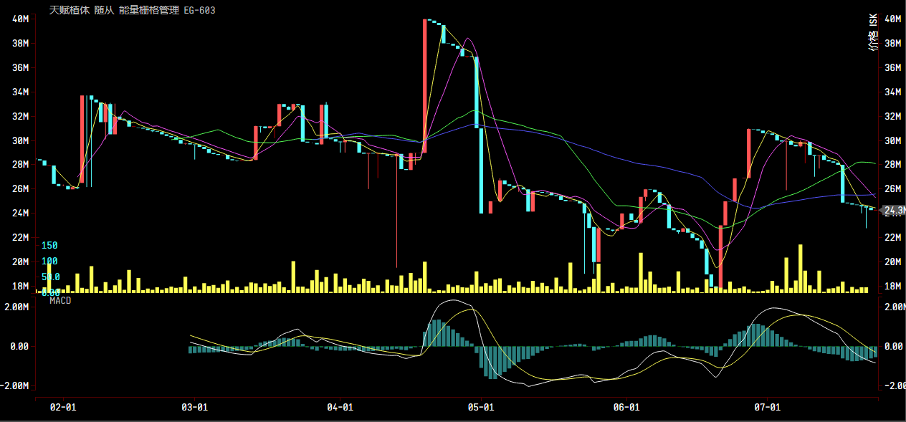Click the 150 volume axis label
This screenshot has height=422, width=906.
[x=49, y=245]
